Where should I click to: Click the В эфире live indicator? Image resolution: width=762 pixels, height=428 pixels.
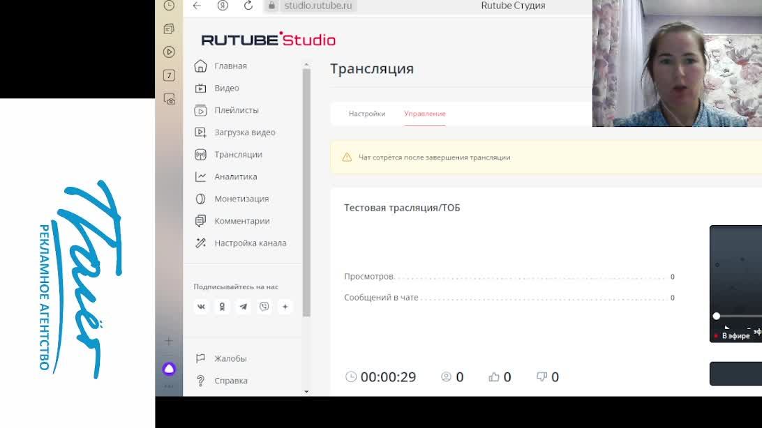pos(733,336)
